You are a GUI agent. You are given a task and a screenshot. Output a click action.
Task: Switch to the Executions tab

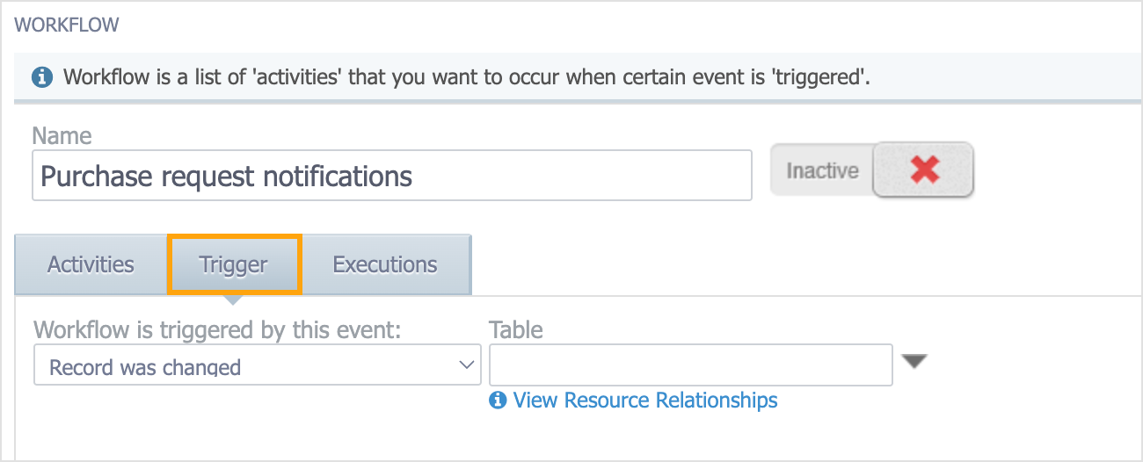385,264
